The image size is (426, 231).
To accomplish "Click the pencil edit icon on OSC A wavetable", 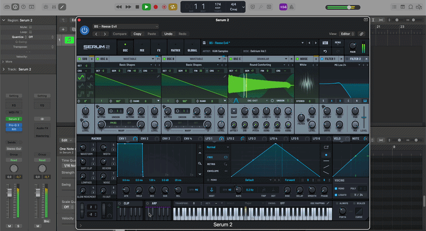I will [158, 77].
